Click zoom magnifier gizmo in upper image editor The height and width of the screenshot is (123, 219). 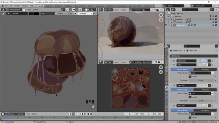click(x=161, y=15)
